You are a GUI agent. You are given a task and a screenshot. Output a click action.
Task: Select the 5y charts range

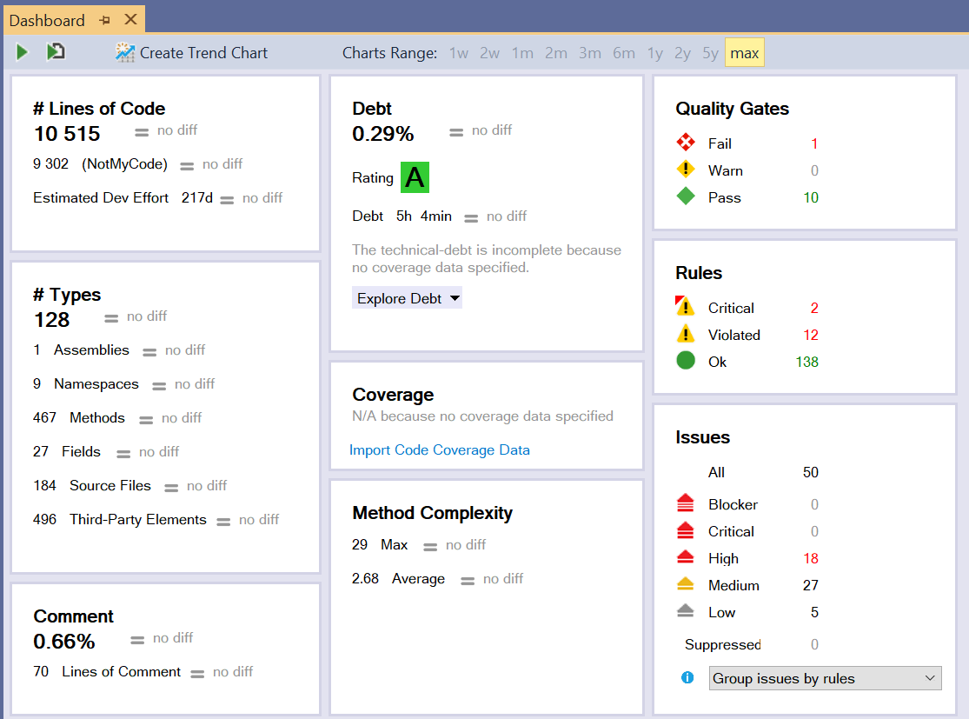tap(710, 52)
